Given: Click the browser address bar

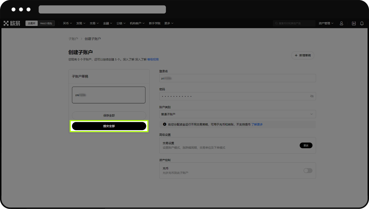Looking at the screenshot, I should coord(102,9).
